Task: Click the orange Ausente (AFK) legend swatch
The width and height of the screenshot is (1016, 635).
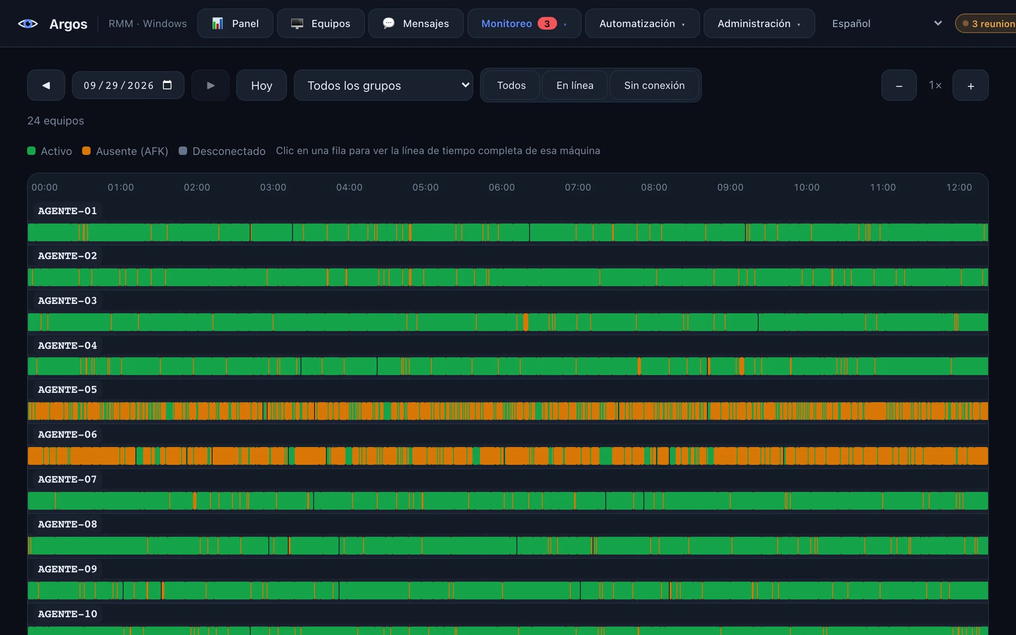Action: click(86, 151)
